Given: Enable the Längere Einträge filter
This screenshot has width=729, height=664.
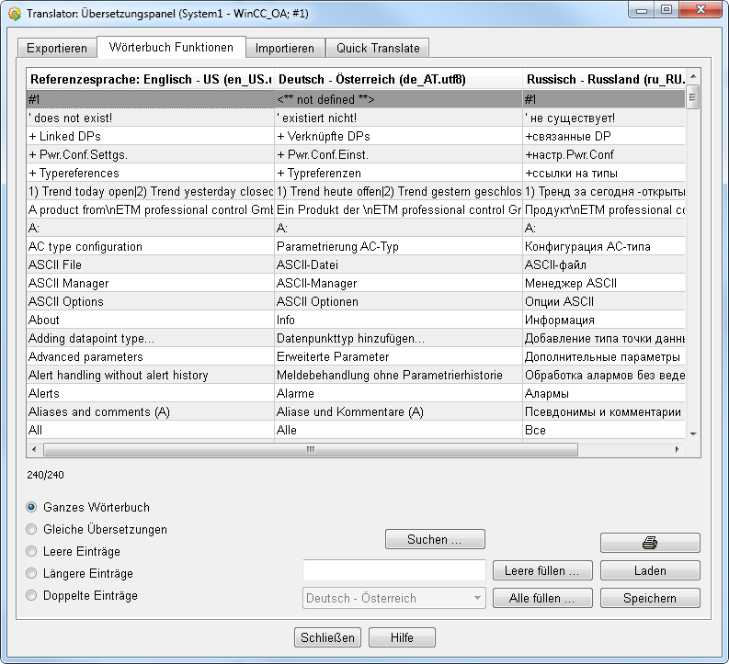Looking at the screenshot, I should (32, 573).
